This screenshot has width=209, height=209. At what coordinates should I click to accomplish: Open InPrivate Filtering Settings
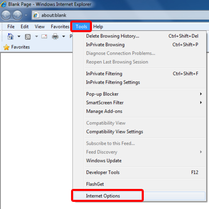139,82
